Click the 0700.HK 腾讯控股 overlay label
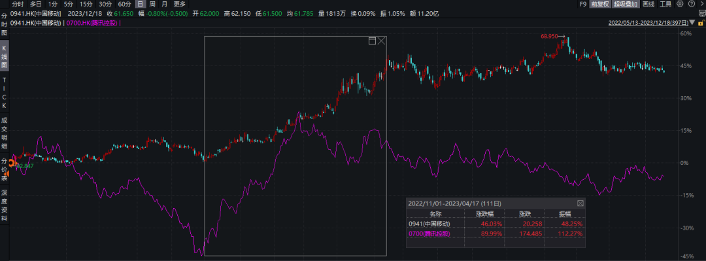 92,22
